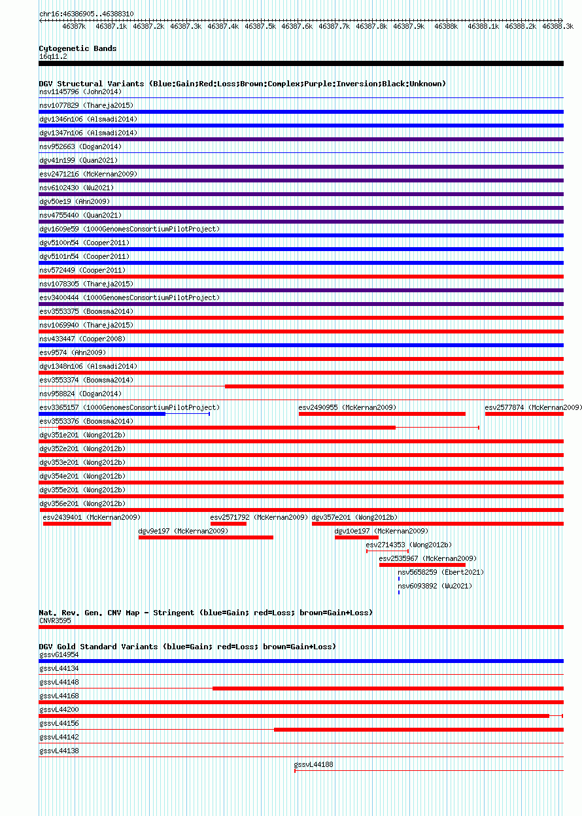Select gssvL44134 label

click(x=60, y=668)
